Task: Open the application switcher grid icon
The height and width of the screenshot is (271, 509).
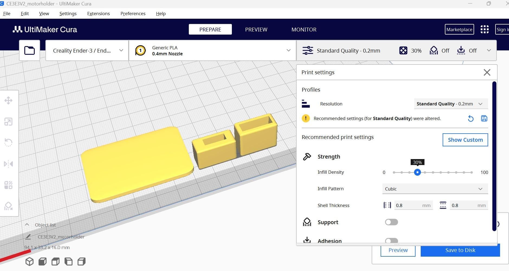Action: pyautogui.click(x=485, y=29)
